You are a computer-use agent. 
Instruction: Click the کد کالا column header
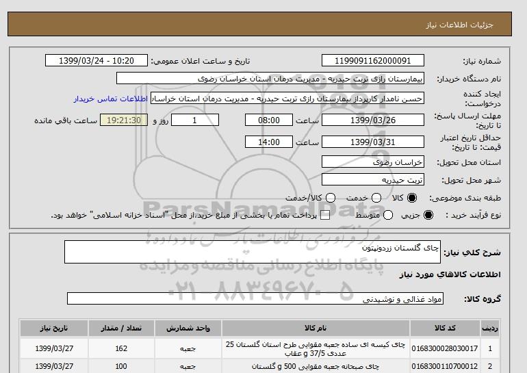tap(445, 329)
